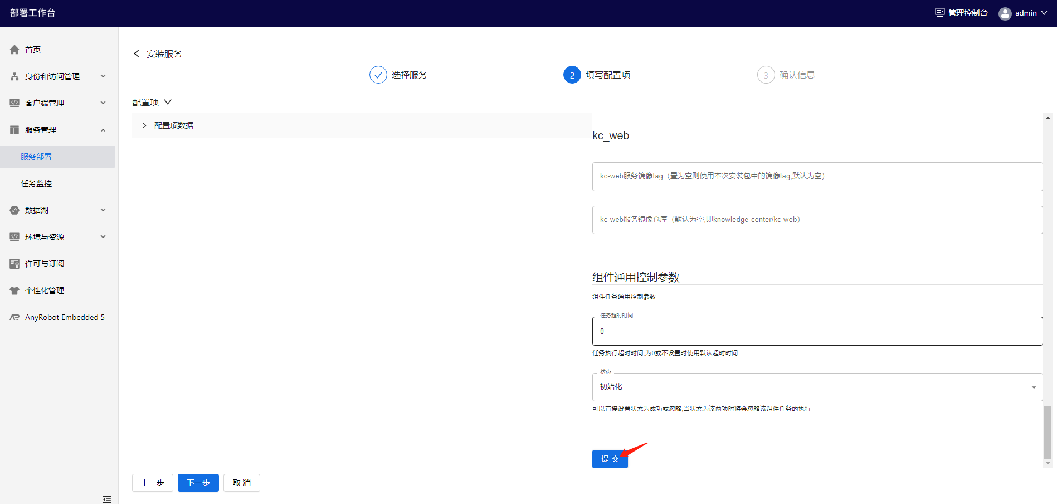Click the kc_web section heading
Viewport: 1057px width, 504px height.
click(611, 135)
